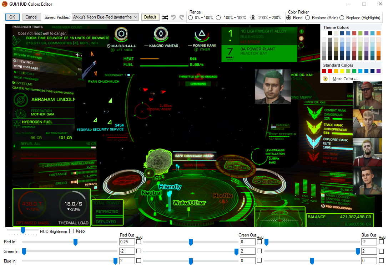Viewport: 388px width, 270px height.
Task: Tick the Red Out Hold checkbox in Blue In row
Action: tap(138, 261)
